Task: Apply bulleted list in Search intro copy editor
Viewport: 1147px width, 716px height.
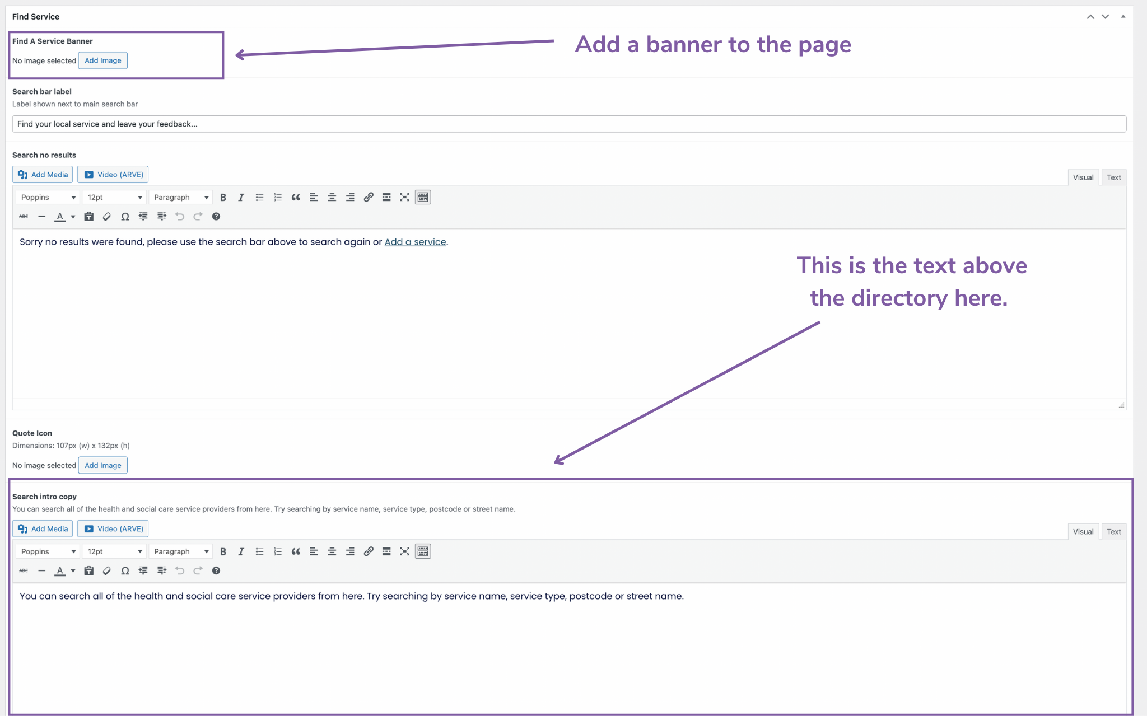Action: [259, 551]
